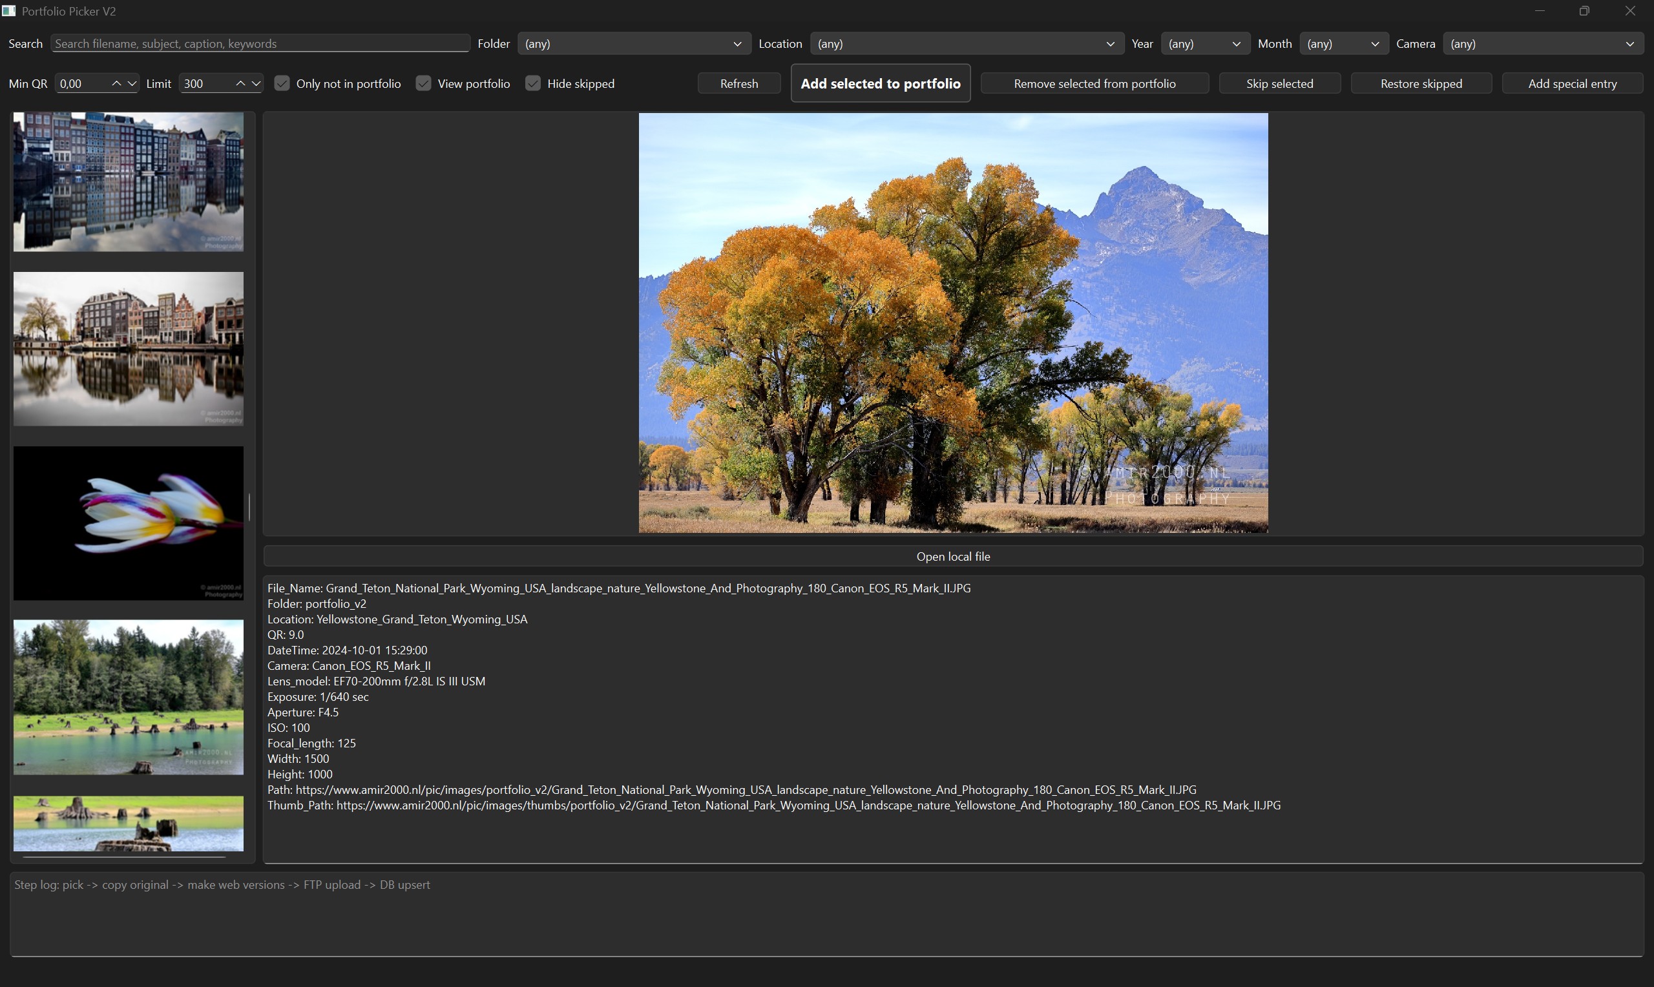1654x987 pixels.
Task: Click the 'Add special entry' button
Action: tap(1571, 84)
